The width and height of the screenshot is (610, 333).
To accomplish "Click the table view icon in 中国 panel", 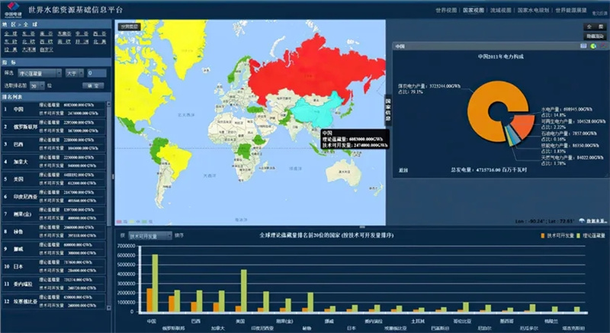I will coord(585,46).
